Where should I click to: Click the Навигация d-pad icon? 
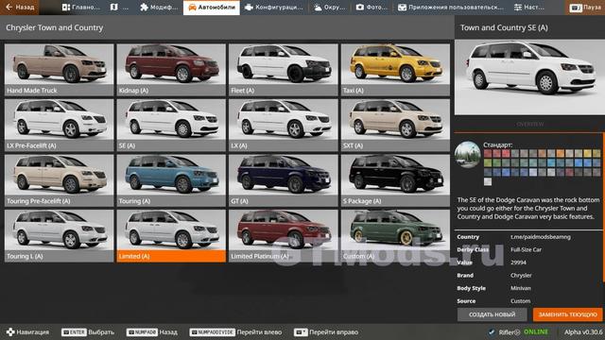pyautogui.click(x=10, y=331)
